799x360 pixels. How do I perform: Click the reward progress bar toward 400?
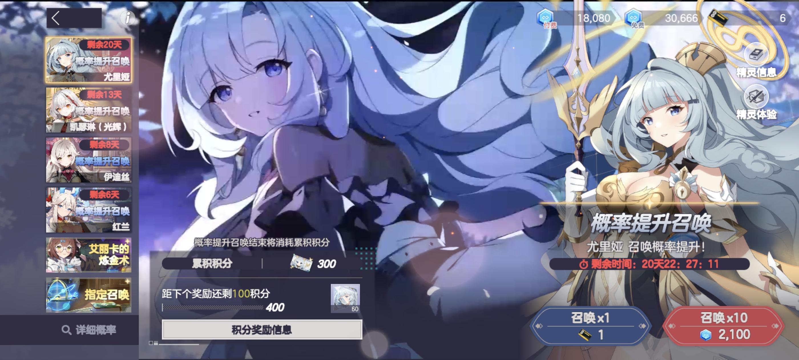point(213,307)
